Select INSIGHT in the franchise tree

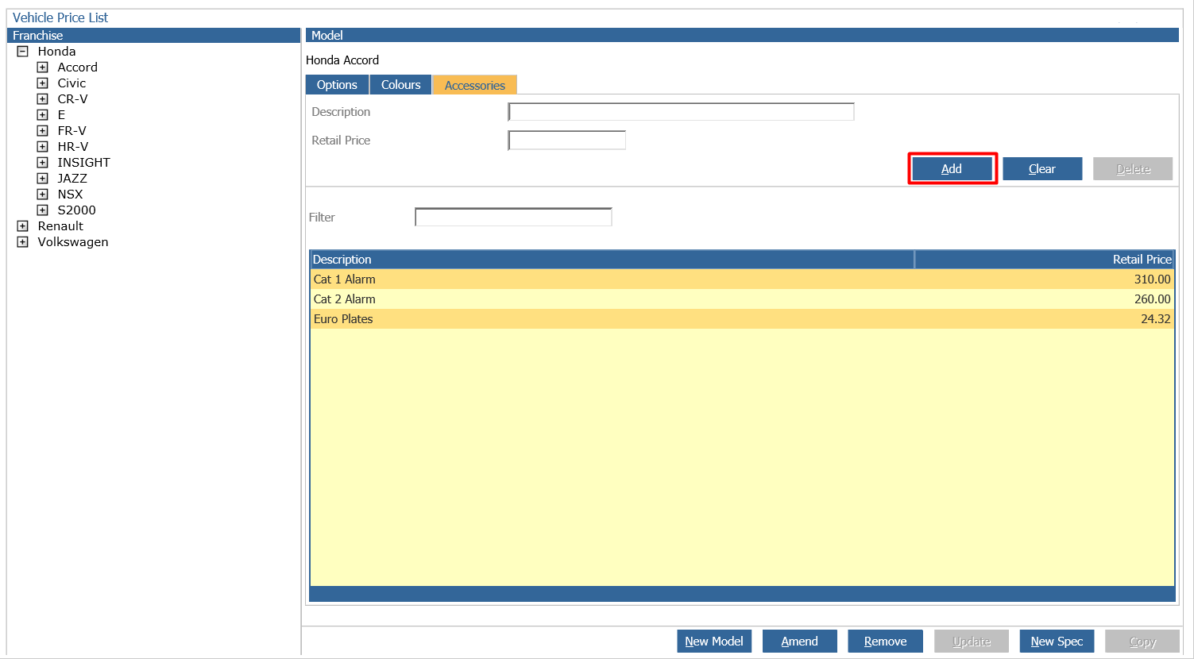click(x=83, y=163)
